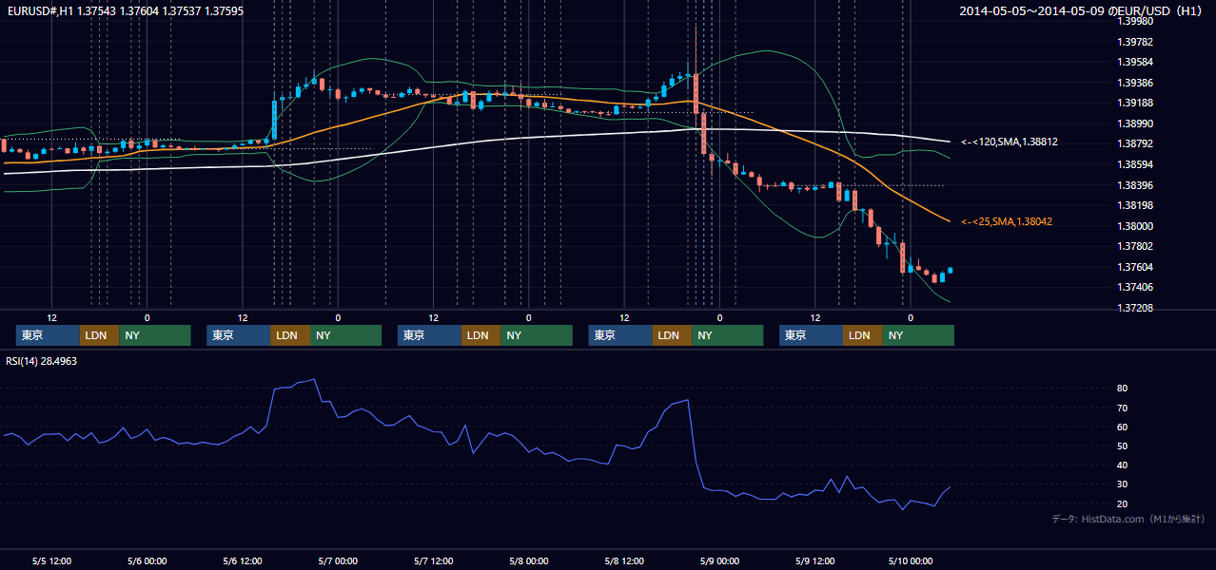Select the 1.37802 price level
1216x570 pixels.
[x=1135, y=246]
